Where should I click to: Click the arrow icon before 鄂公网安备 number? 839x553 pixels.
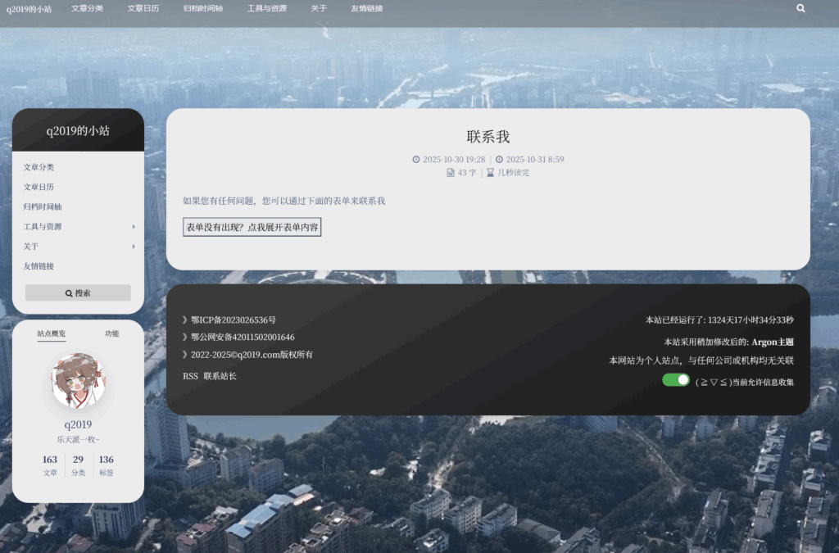(x=184, y=337)
